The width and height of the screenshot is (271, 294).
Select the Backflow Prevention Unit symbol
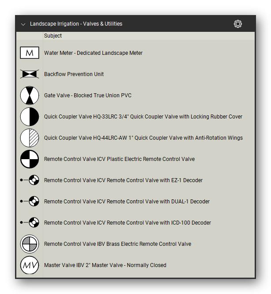click(30, 74)
